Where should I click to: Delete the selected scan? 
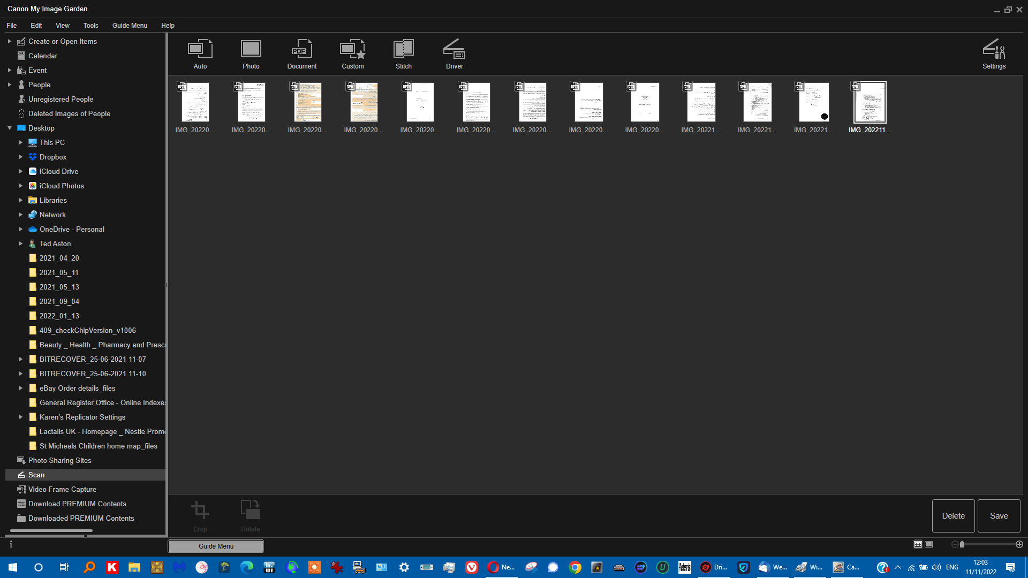[x=953, y=515]
